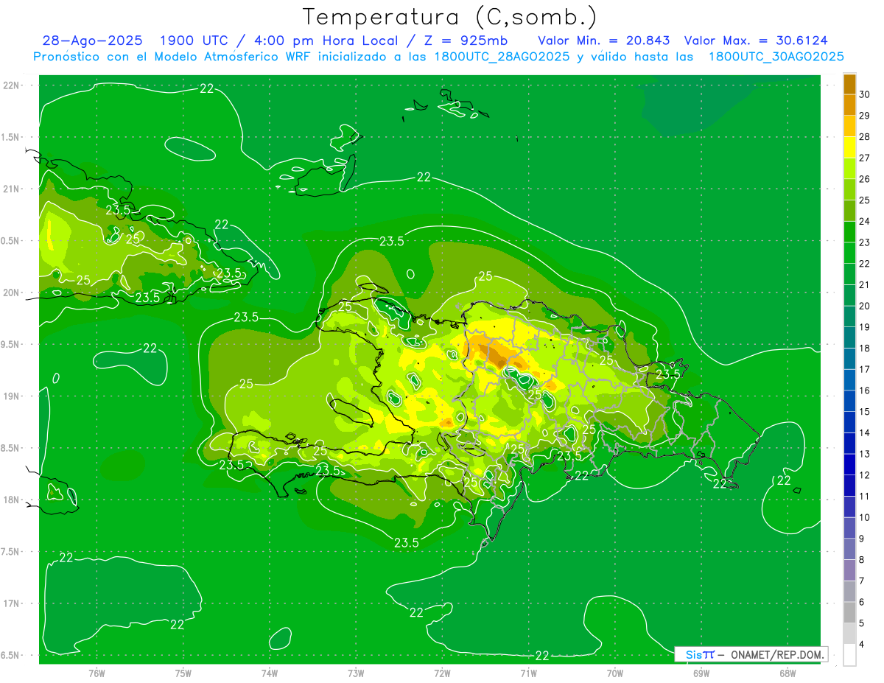Click legend value "6"
Image resolution: width=884 pixels, height=683 pixels.
pos(863,602)
